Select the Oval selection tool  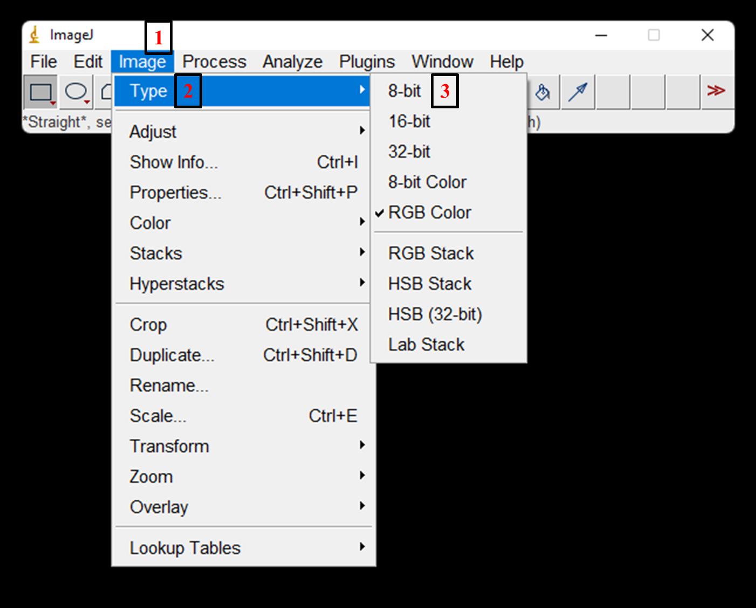click(x=76, y=92)
